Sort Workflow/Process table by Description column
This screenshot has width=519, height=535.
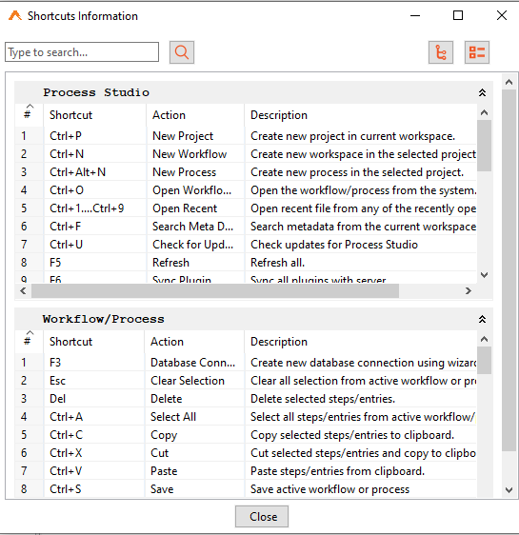point(361,342)
